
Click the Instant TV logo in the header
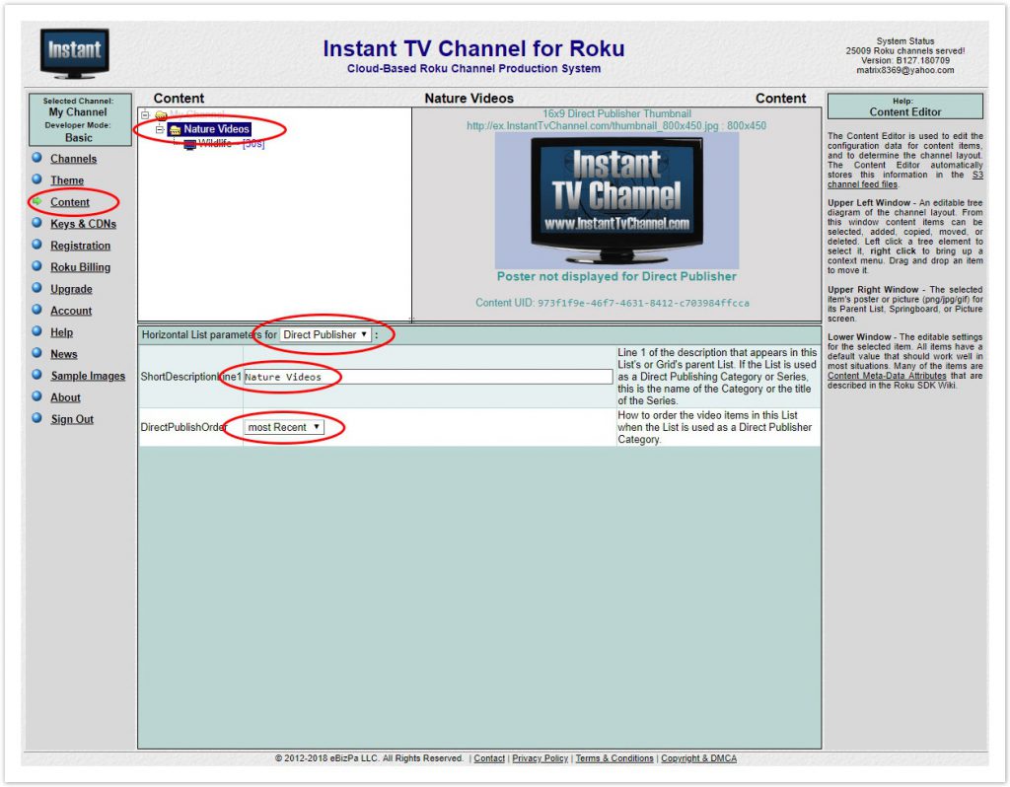tap(75, 53)
